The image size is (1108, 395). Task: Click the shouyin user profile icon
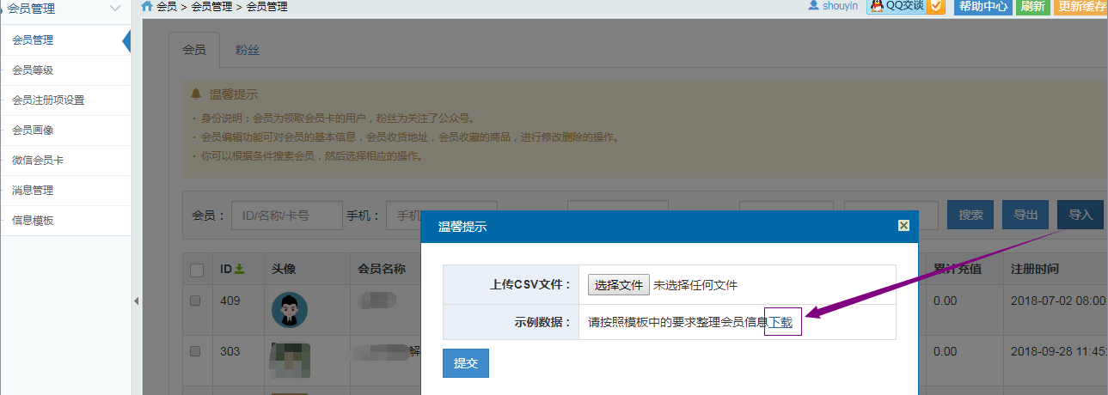click(x=813, y=6)
